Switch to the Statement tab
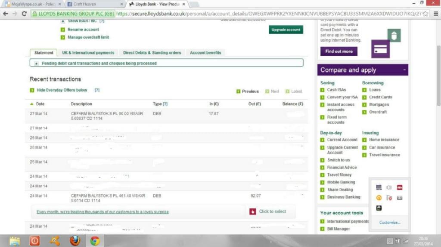The height and width of the screenshot is (247, 441). pos(43,52)
